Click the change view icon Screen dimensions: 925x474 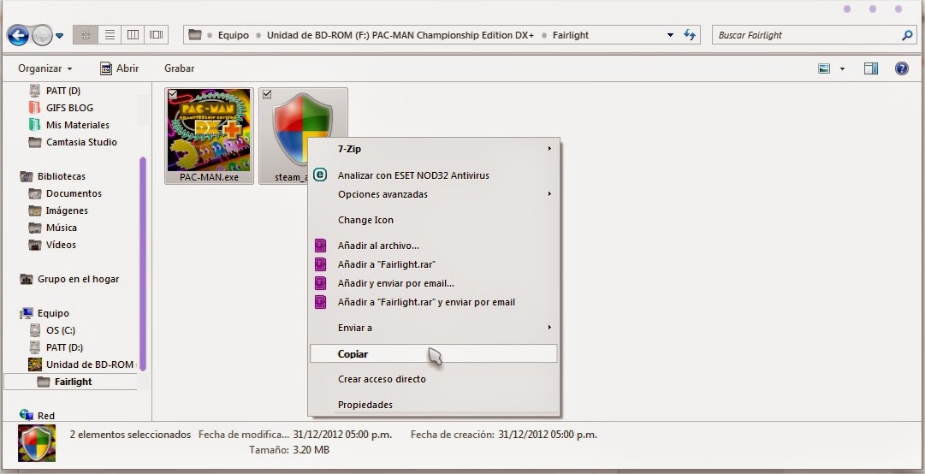(824, 68)
